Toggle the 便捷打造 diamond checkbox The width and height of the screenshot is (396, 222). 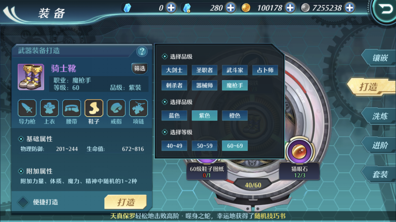[23, 202]
